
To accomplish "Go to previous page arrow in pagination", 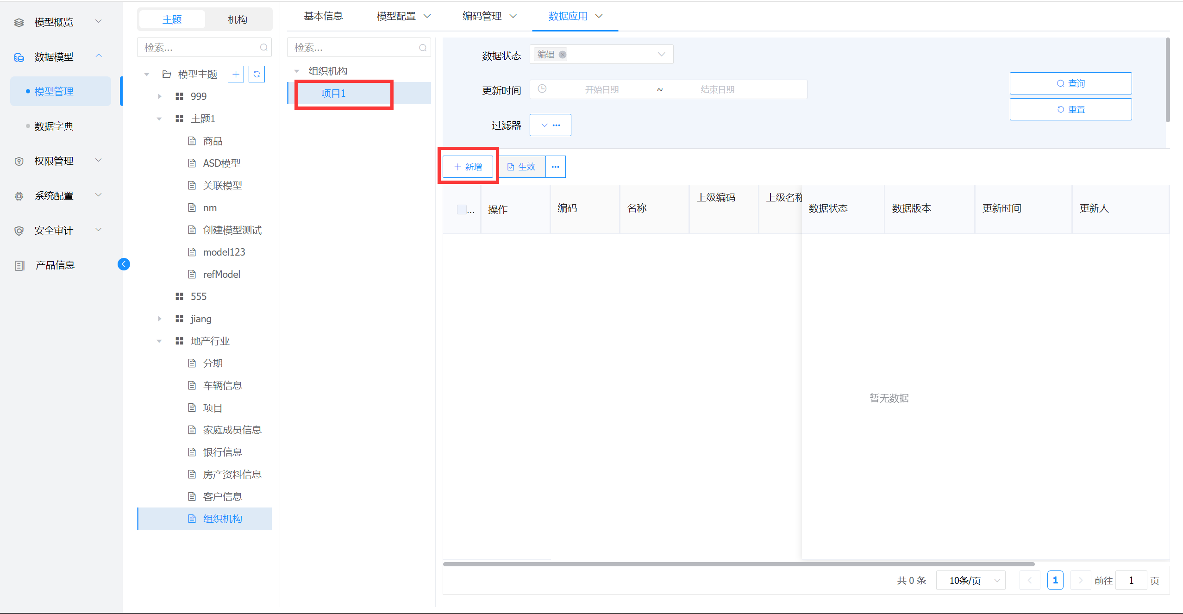I will [1030, 580].
